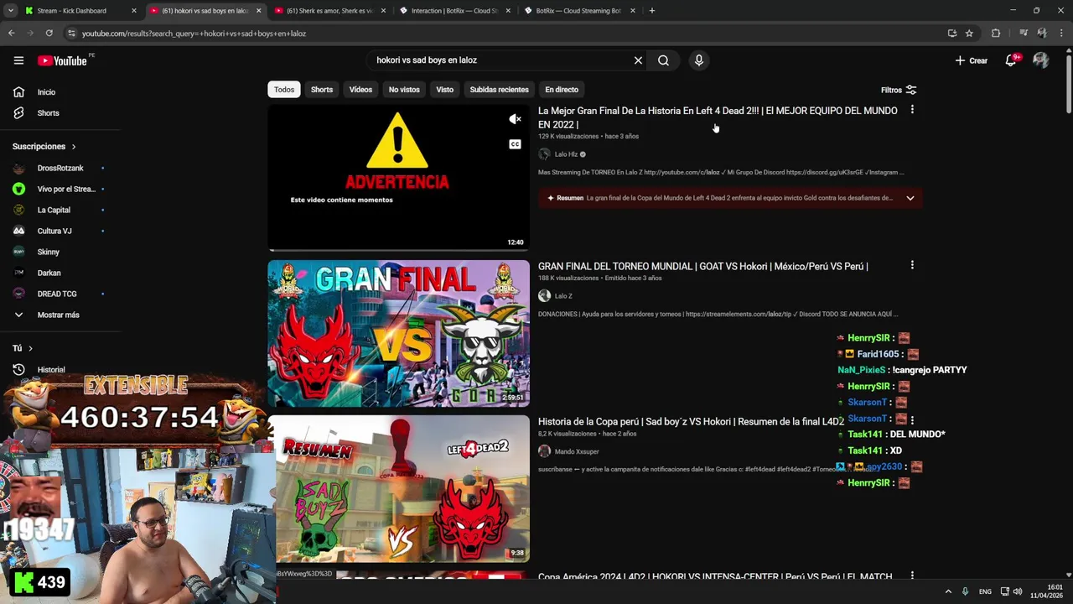
Task: Open options menu for GOAT VS Hokori video
Action: pyautogui.click(x=912, y=265)
